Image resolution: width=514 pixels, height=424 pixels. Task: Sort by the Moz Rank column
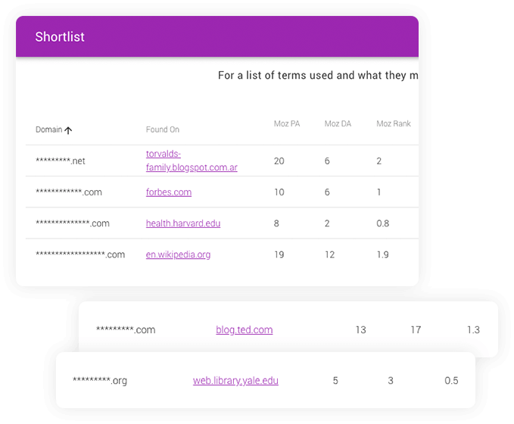click(x=394, y=123)
